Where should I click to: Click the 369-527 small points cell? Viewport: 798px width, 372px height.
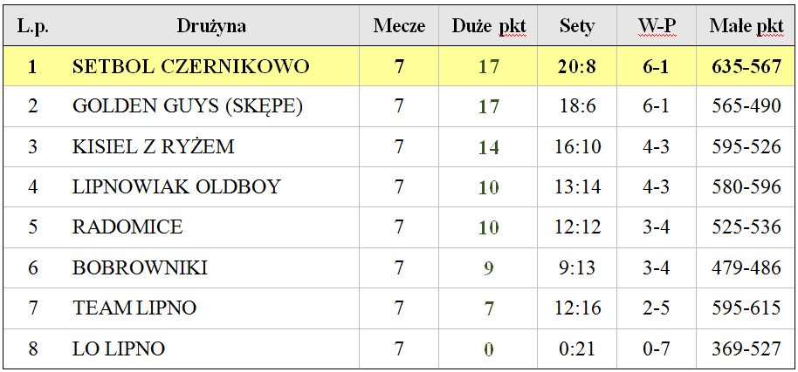tap(746, 348)
